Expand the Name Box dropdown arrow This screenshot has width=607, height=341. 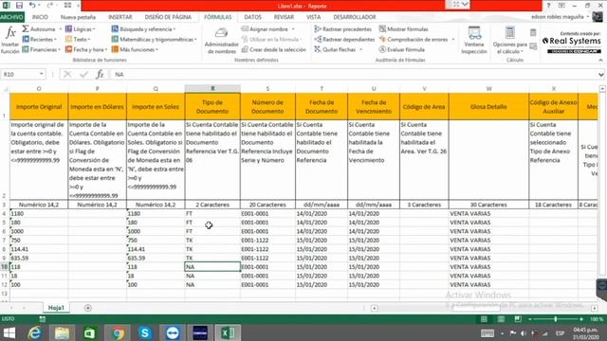(x=42, y=74)
